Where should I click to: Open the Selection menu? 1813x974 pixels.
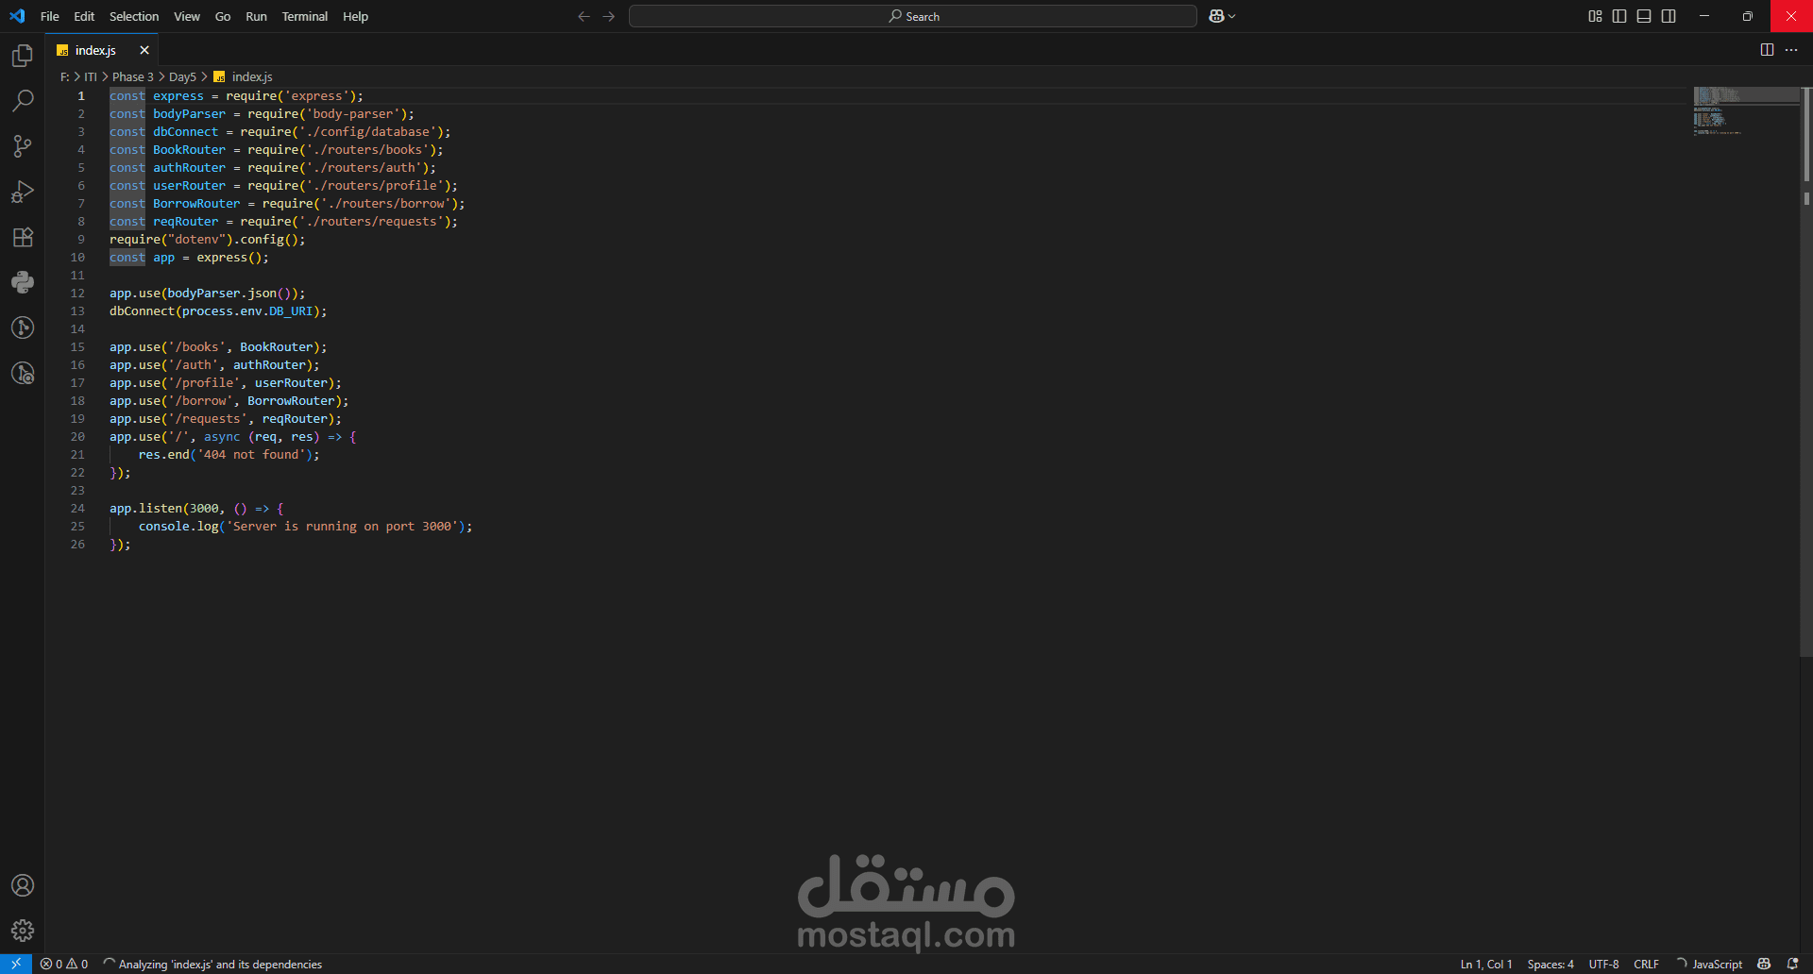click(x=134, y=16)
